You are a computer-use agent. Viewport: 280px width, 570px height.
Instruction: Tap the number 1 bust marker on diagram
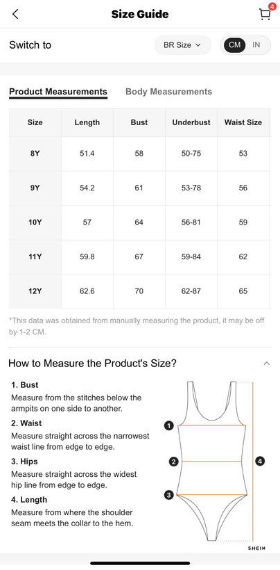click(168, 425)
